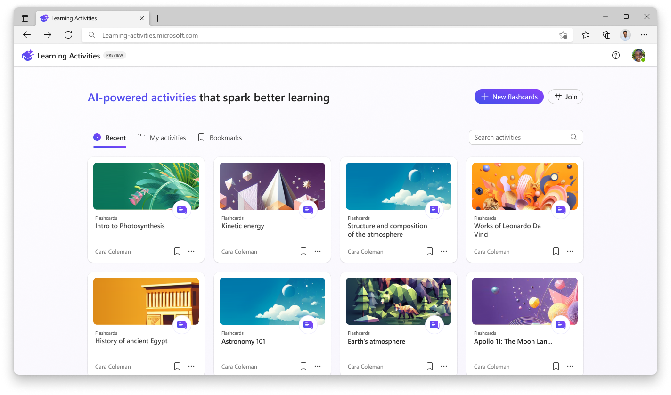Image resolution: width=671 pixels, height=395 pixels.
Task: Click the Learning Activities graduation cap logo
Action: coord(28,55)
